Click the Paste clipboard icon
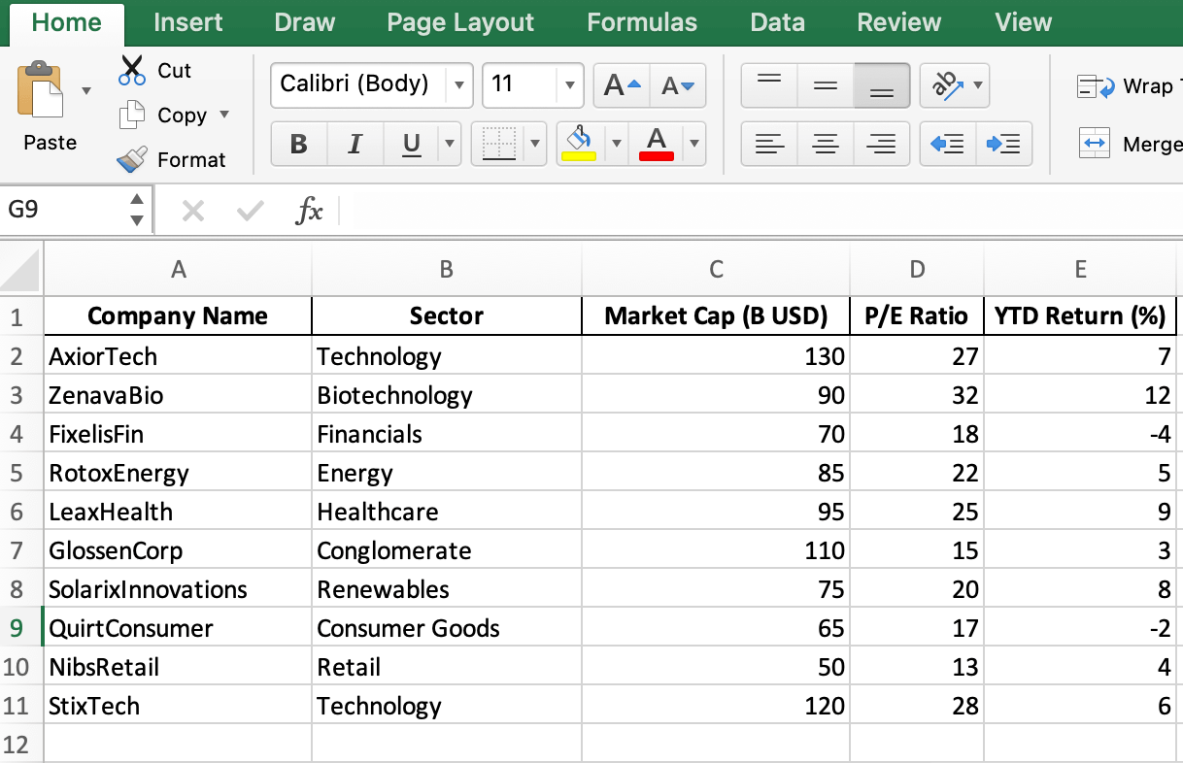Viewport: 1183px width, 763px height. [x=40, y=89]
